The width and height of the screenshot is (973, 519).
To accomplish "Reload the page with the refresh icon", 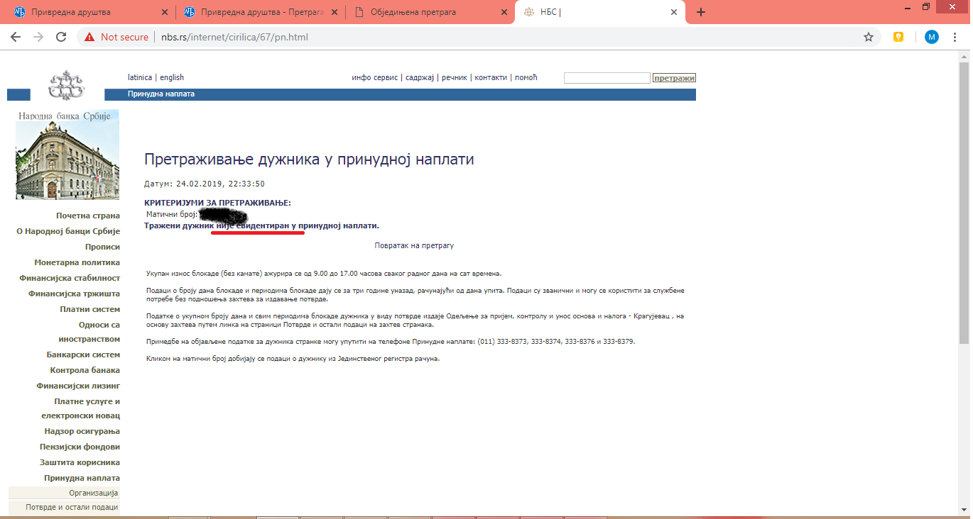I will point(61,37).
